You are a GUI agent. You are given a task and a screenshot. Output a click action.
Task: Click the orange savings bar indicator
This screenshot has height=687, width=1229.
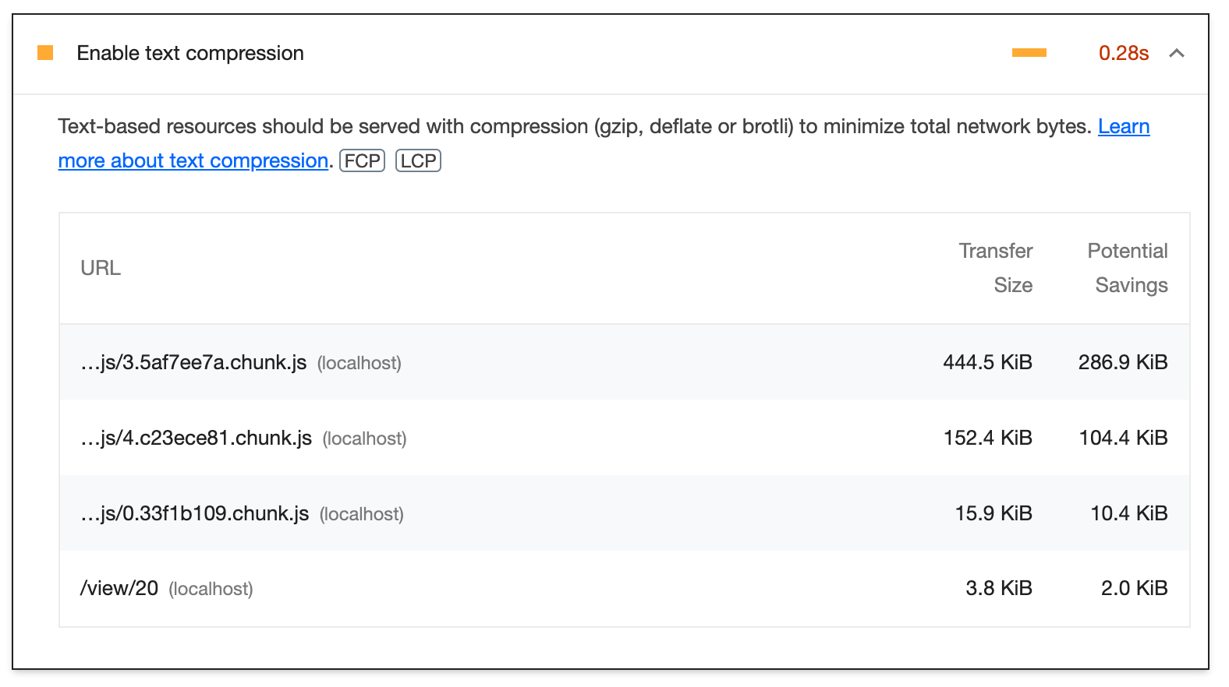[1029, 53]
